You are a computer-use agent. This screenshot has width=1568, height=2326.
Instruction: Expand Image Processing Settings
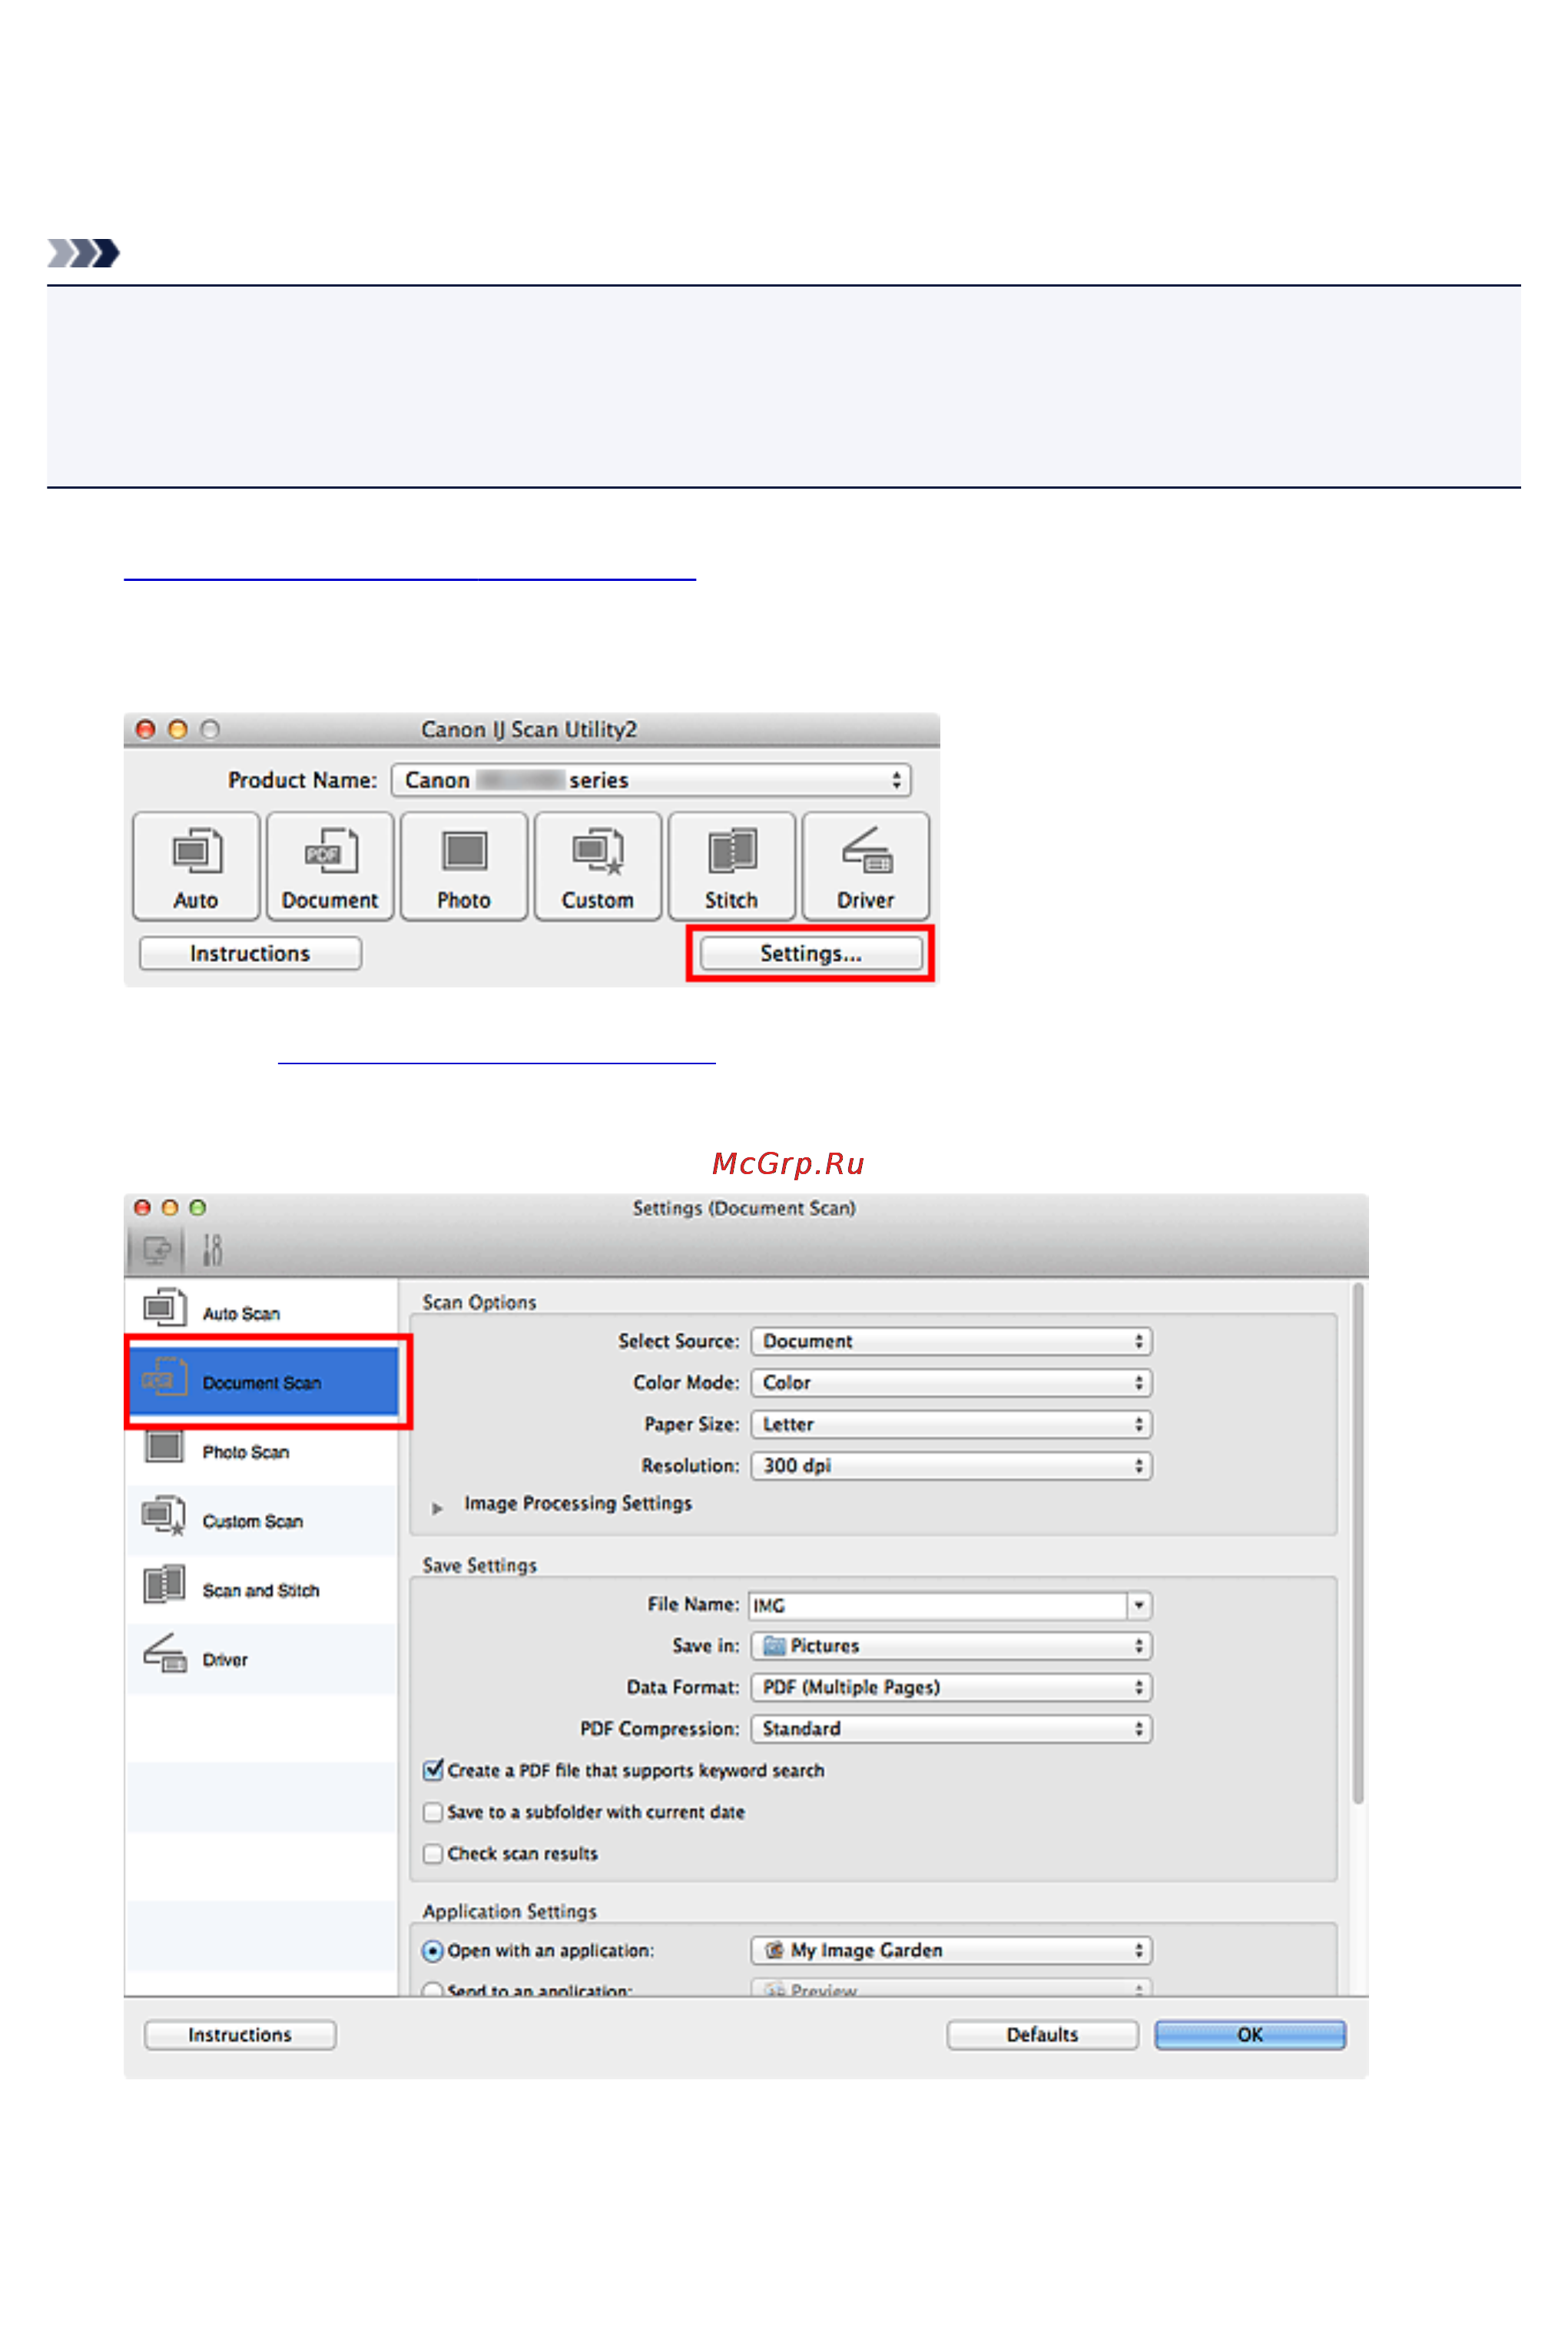click(437, 1507)
